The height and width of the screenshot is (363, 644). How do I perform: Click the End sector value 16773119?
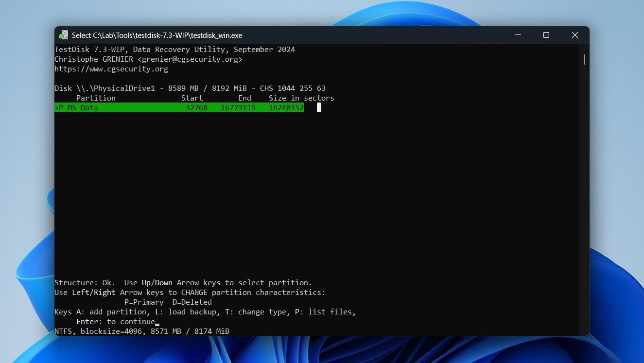238,108
